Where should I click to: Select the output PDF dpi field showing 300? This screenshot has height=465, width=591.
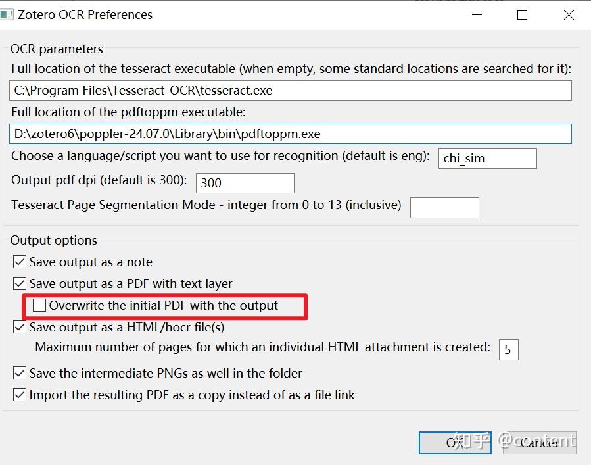(245, 182)
